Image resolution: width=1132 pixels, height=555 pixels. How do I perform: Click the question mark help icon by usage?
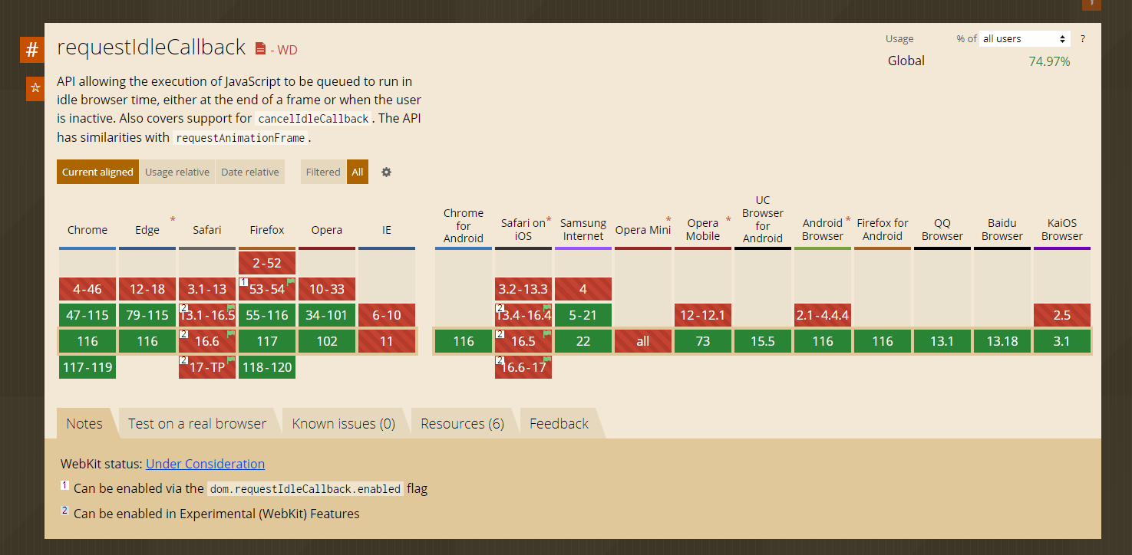pos(1083,38)
